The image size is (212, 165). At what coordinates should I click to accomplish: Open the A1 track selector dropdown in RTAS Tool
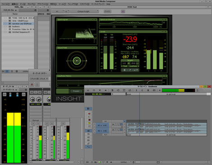(58, 11)
